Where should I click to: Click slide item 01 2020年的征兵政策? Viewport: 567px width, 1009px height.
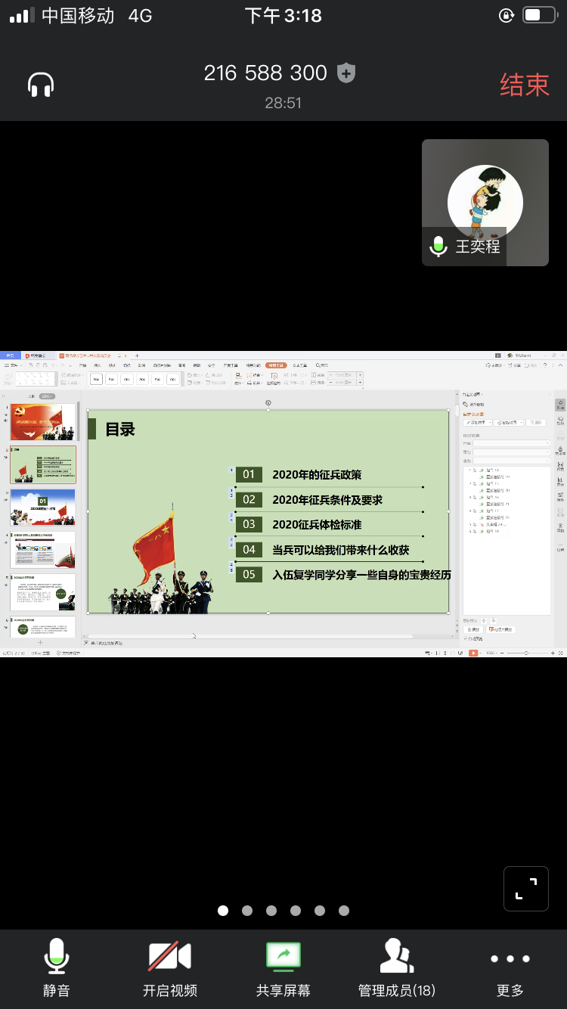coord(316,474)
